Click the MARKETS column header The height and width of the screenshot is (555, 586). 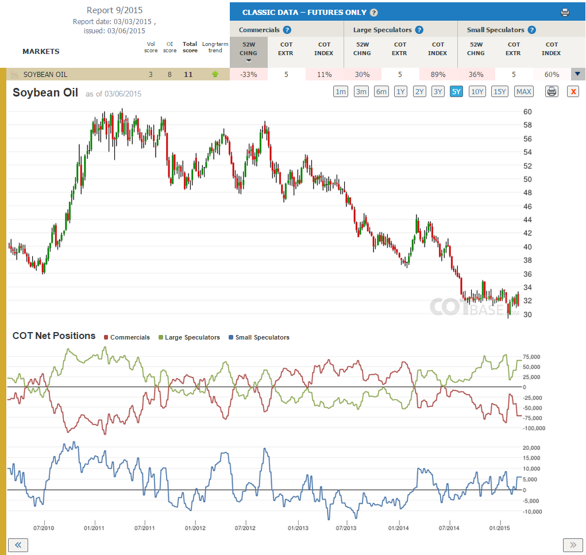click(41, 51)
